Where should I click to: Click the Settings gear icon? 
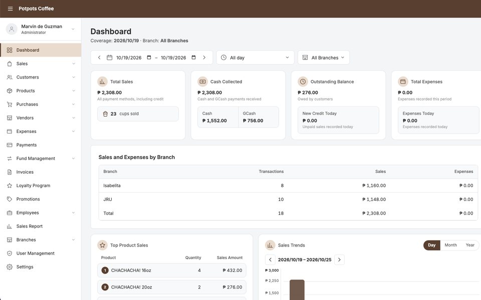pos(10,267)
